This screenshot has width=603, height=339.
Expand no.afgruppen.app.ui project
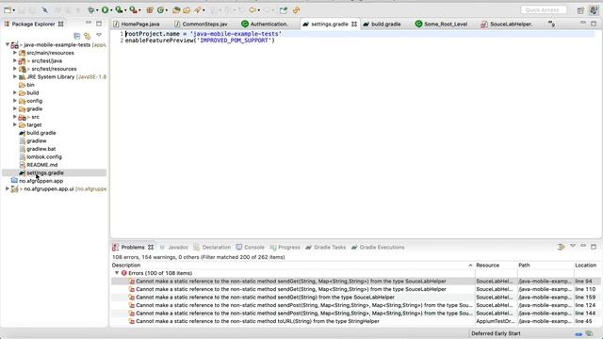coord(8,188)
